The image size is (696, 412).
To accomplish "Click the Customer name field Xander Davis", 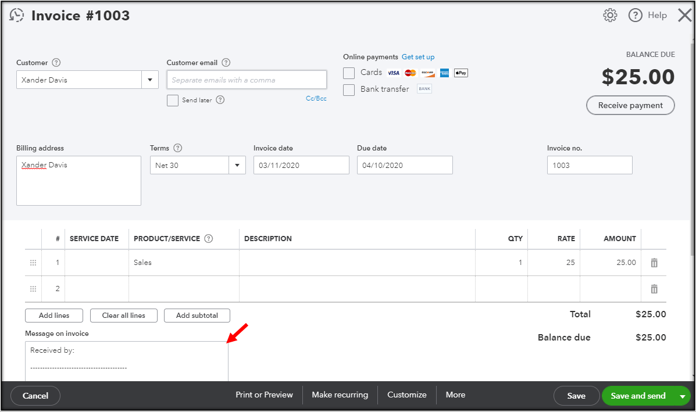I will point(79,80).
